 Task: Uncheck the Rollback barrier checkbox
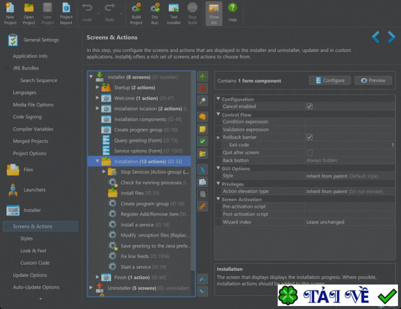pos(309,137)
